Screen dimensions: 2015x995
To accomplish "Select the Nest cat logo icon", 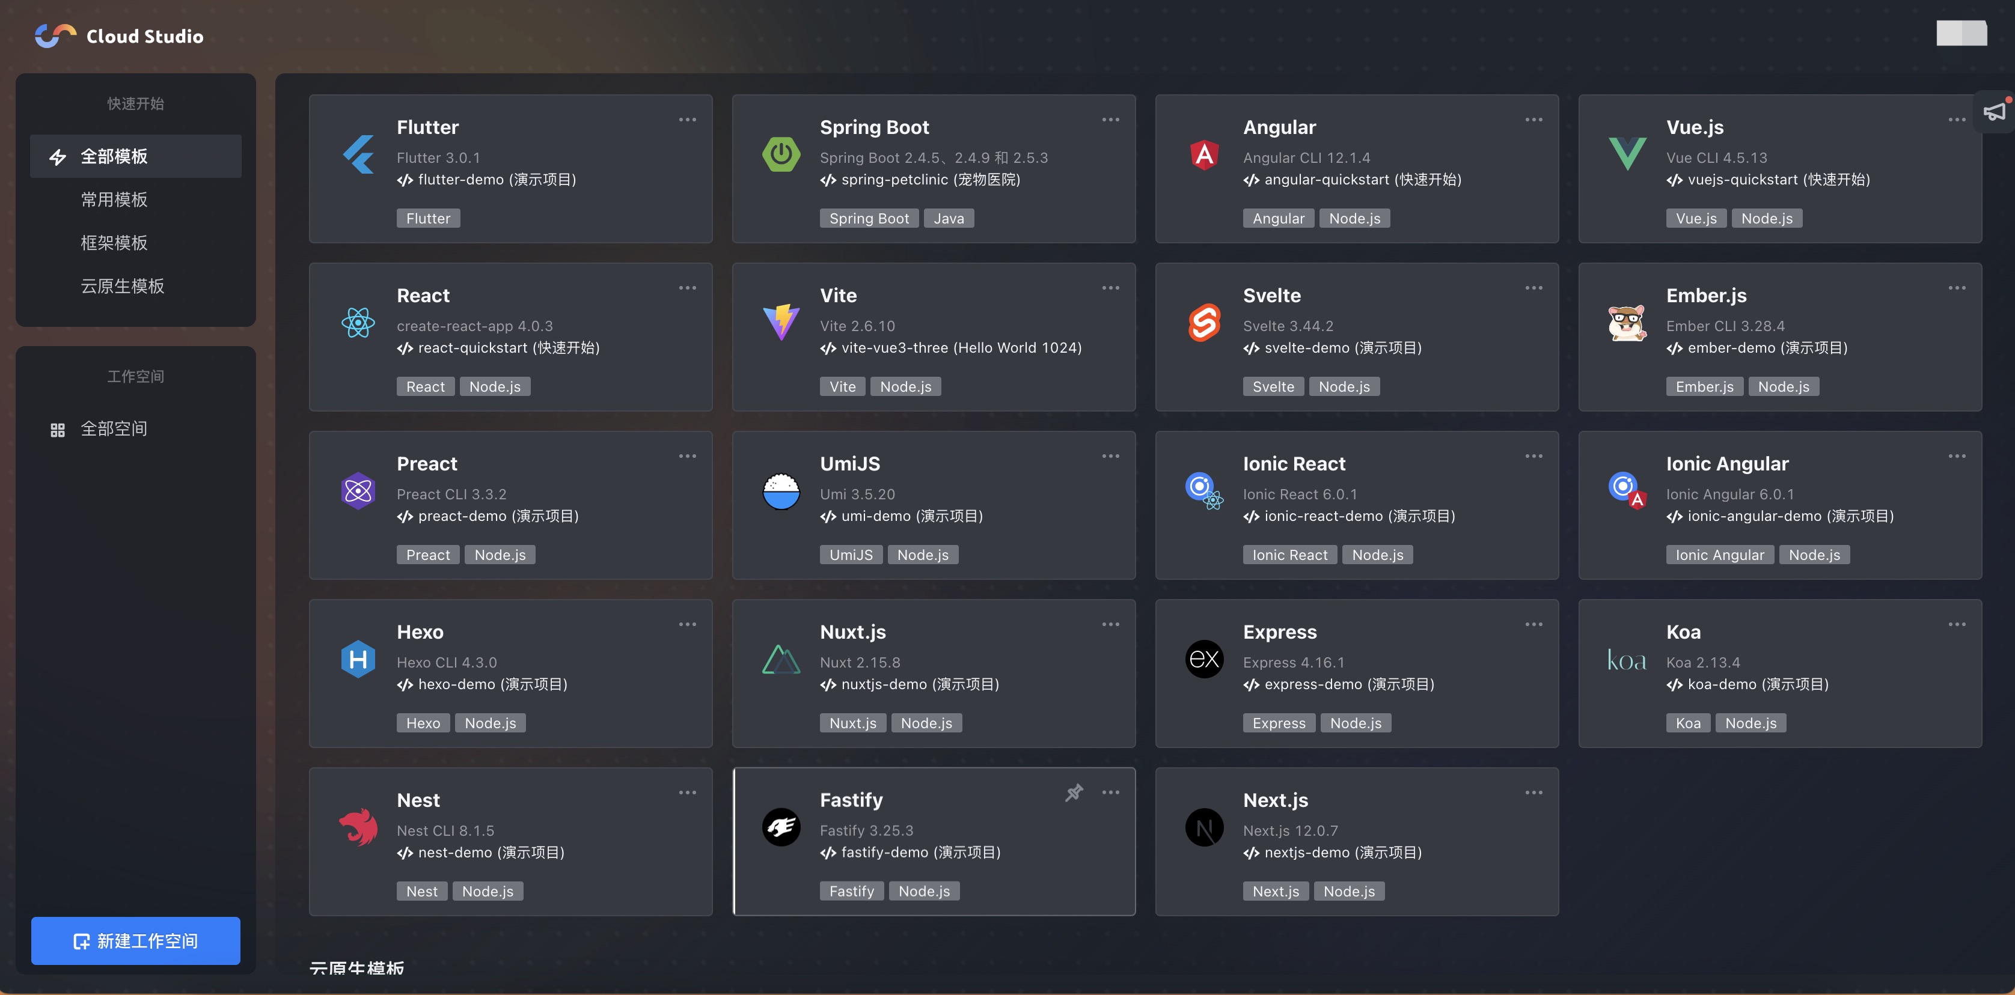I will point(358,827).
